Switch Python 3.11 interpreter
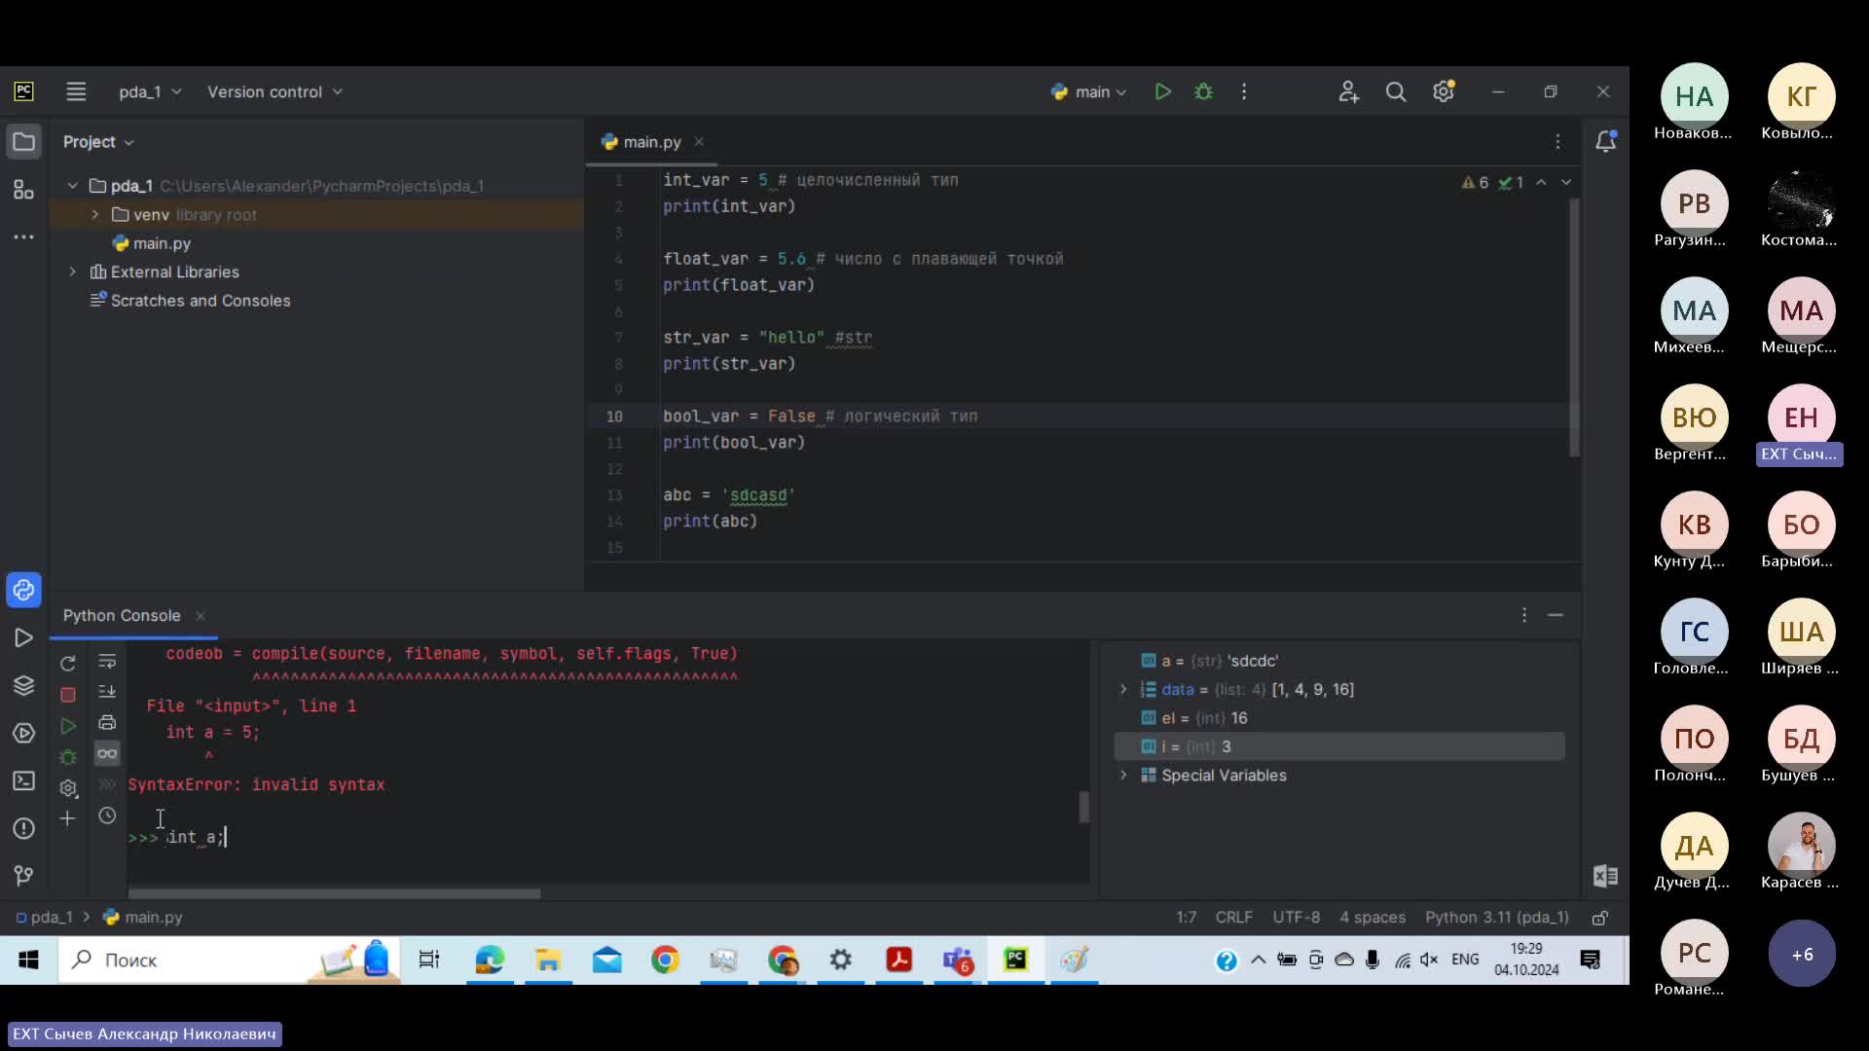The width and height of the screenshot is (1869, 1051). click(1497, 918)
